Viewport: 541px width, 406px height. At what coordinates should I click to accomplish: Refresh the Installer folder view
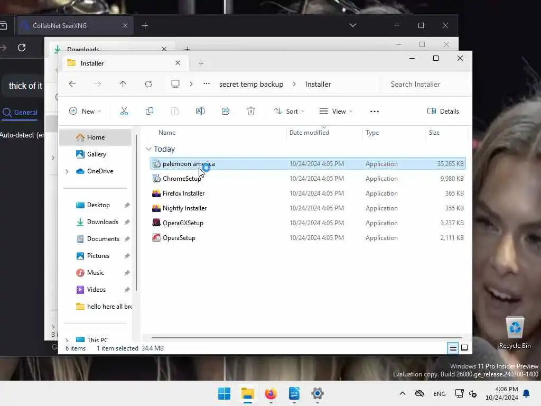pos(148,84)
